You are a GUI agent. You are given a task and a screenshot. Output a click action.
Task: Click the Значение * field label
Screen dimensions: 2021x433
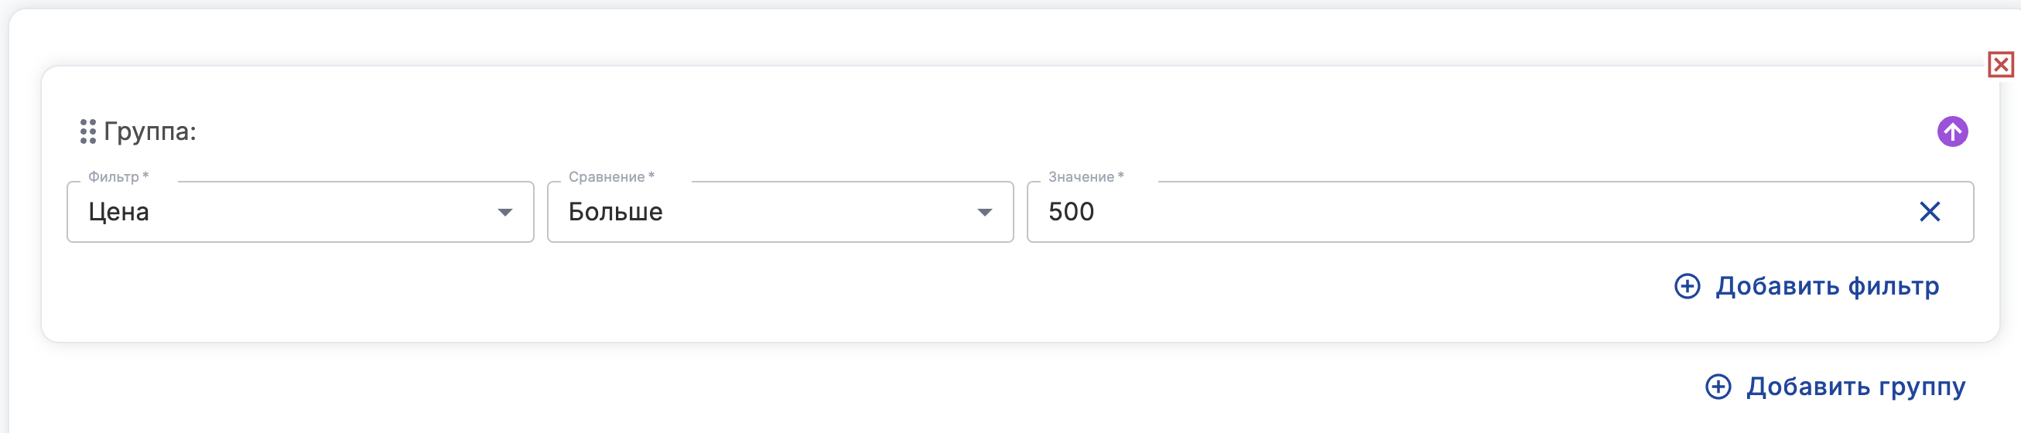pyautogui.click(x=1086, y=177)
